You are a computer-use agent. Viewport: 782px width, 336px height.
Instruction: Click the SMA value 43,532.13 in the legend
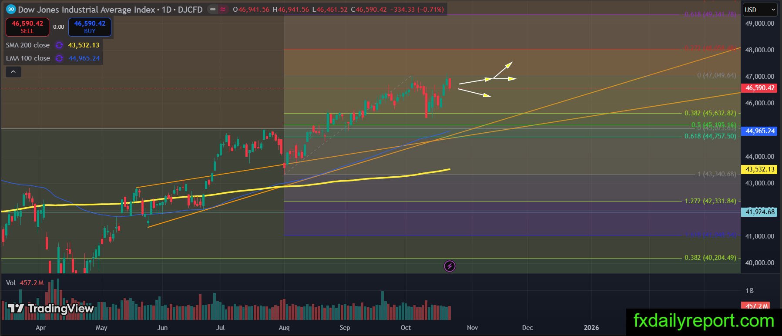point(84,45)
